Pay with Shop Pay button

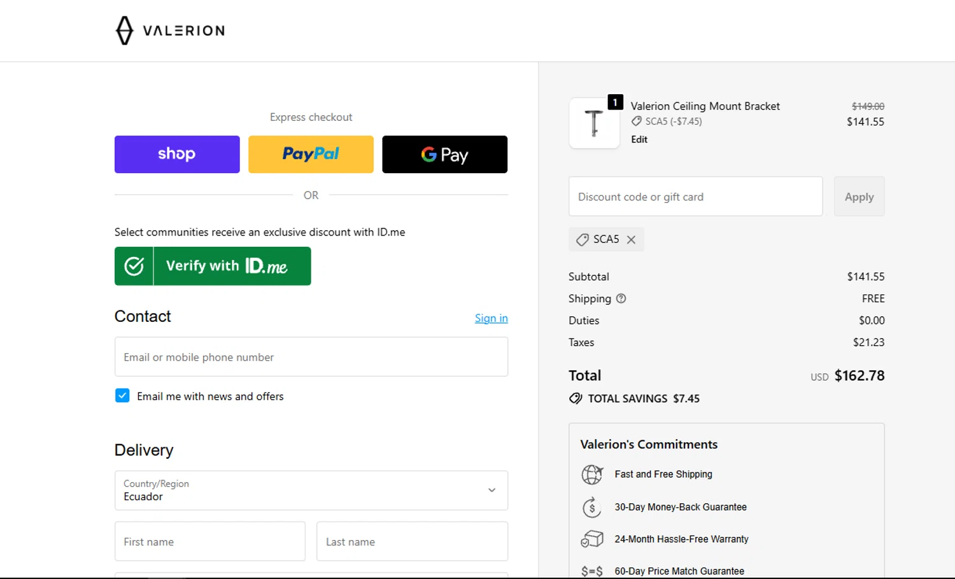coord(177,154)
